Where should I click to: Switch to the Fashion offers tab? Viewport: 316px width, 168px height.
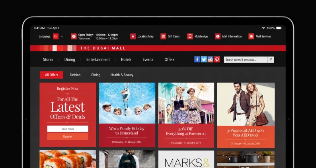[x=75, y=75]
